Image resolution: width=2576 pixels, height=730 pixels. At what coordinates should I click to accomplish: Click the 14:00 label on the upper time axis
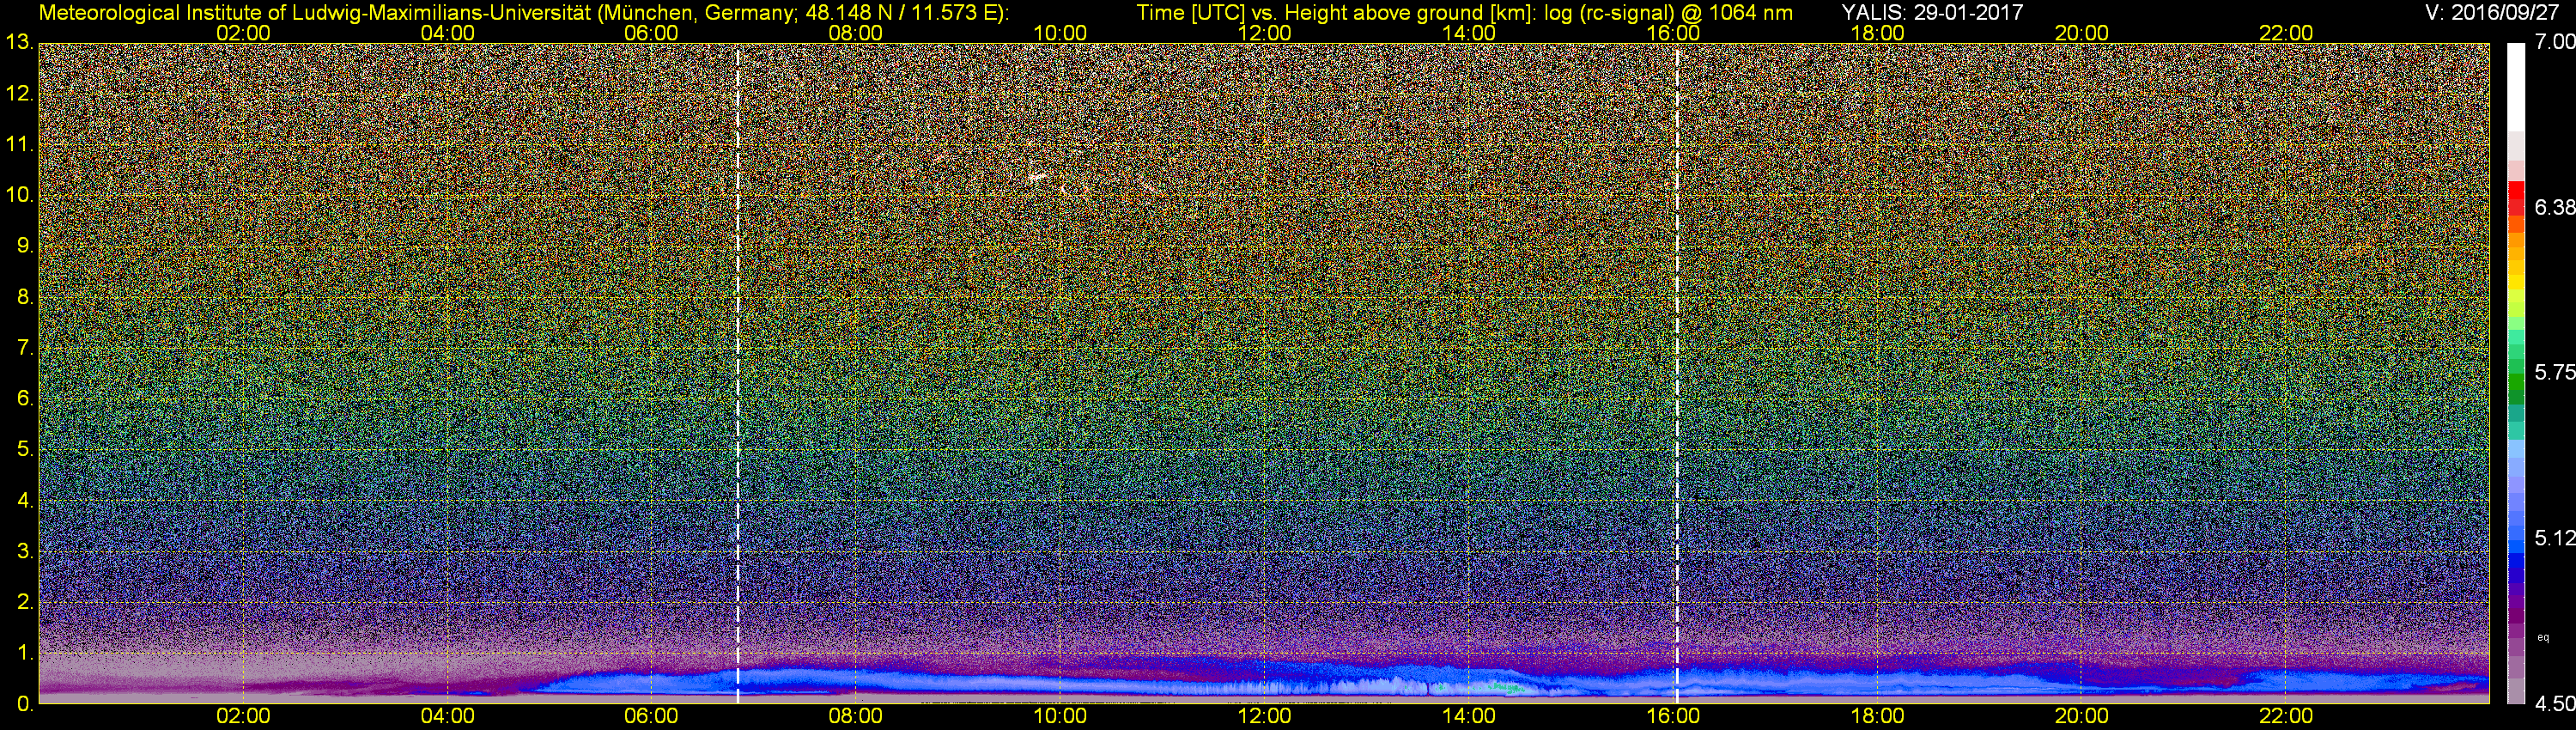1469,33
